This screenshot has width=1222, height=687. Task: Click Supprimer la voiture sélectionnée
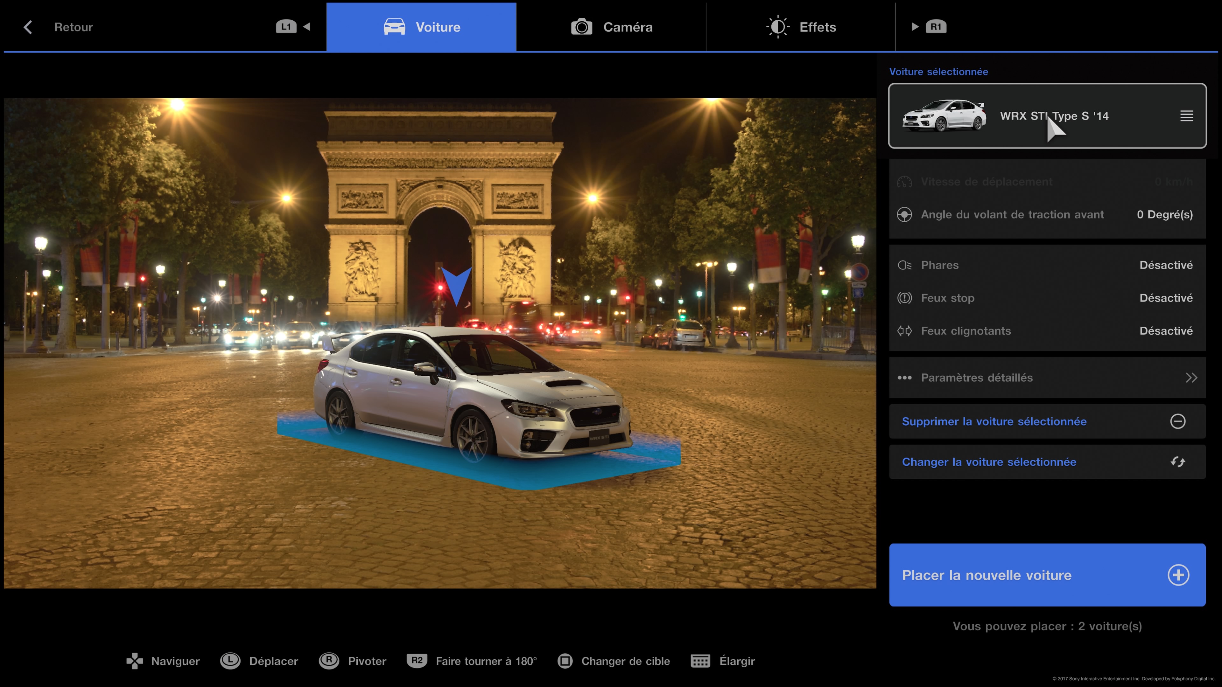click(1047, 421)
